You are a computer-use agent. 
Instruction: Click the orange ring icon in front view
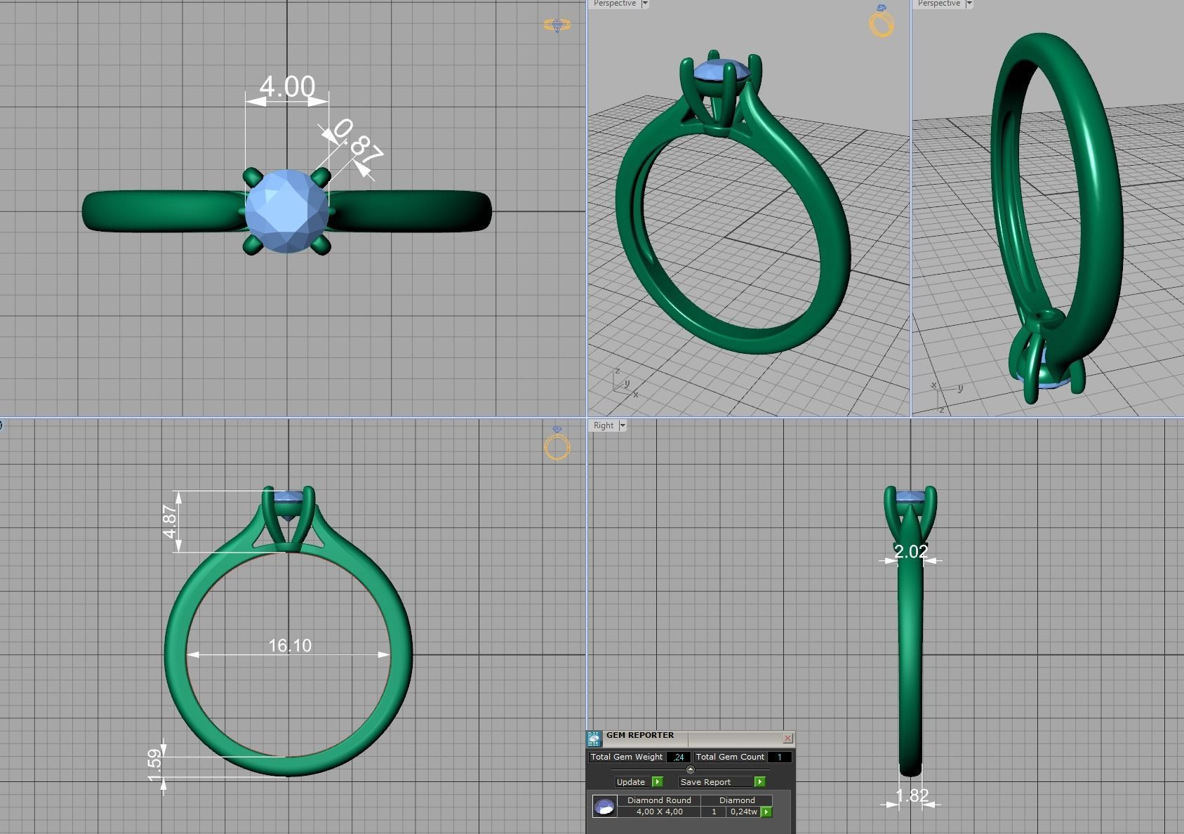pos(557,444)
